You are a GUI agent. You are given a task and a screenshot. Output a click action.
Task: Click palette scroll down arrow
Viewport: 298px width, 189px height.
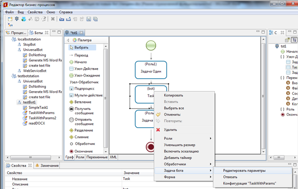tap(105, 152)
